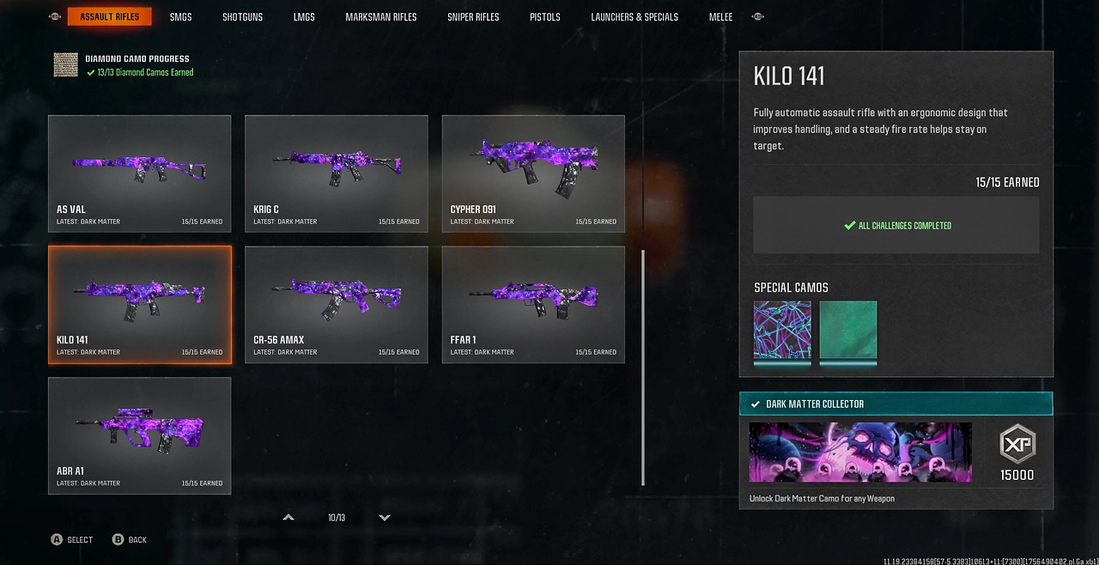The width and height of the screenshot is (1099, 565).
Task: Switch to the Sniper Rifles tab
Action: coord(473,16)
